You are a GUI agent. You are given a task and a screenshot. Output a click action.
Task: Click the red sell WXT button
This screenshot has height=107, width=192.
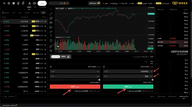tap(75, 87)
